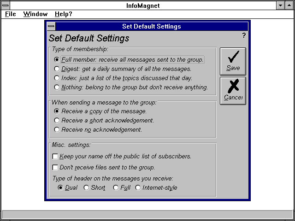The image size is (295, 221).
Task: Enable Keep your name off public list
Action: click(x=55, y=156)
